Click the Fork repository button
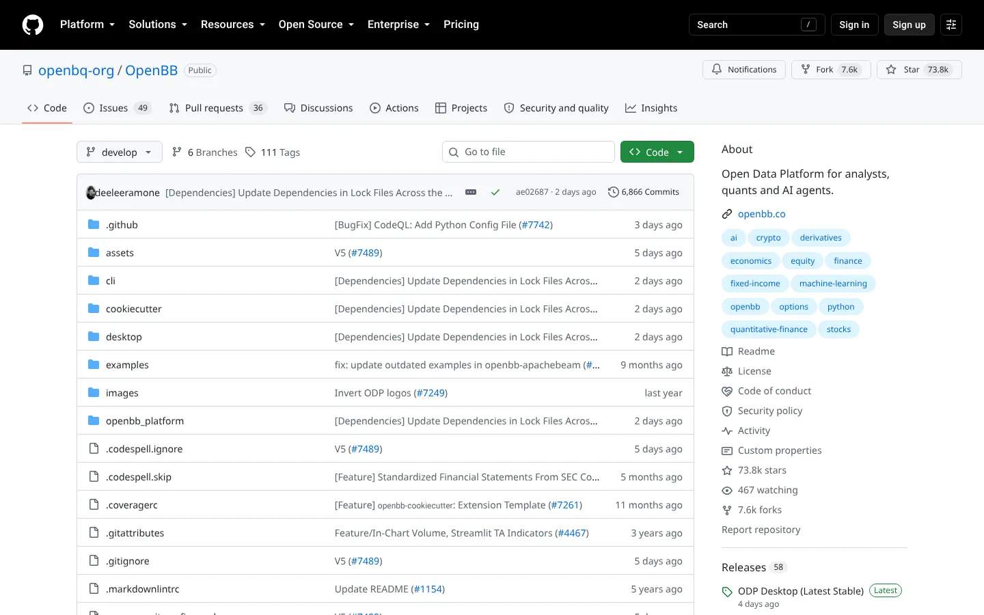984x615 pixels. point(831,70)
